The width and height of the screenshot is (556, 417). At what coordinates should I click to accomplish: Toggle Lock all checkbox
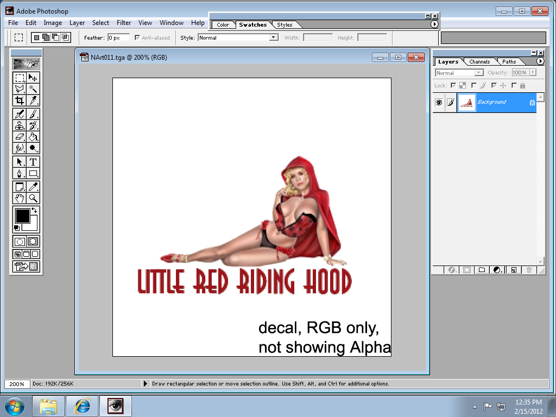pyautogui.click(x=514, y=85)
